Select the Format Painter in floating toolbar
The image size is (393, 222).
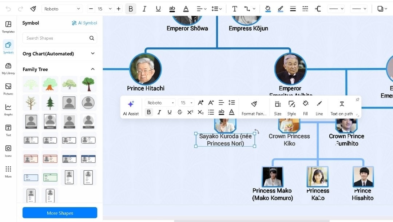point(254,107)
